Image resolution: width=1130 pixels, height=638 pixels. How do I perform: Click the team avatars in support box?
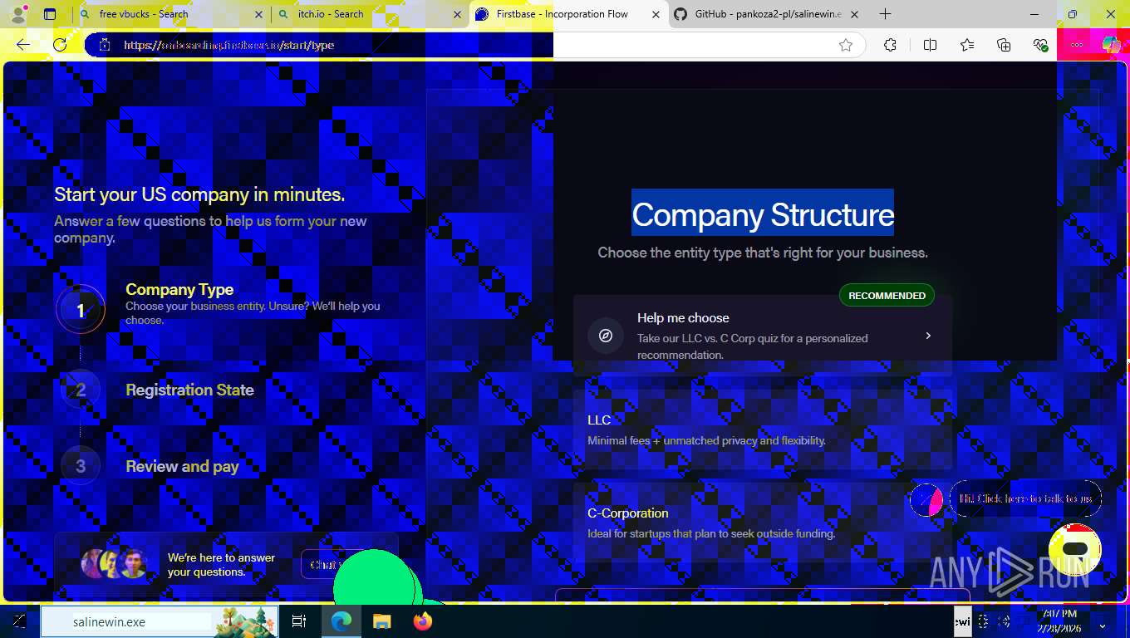click(x=115, y=564)
